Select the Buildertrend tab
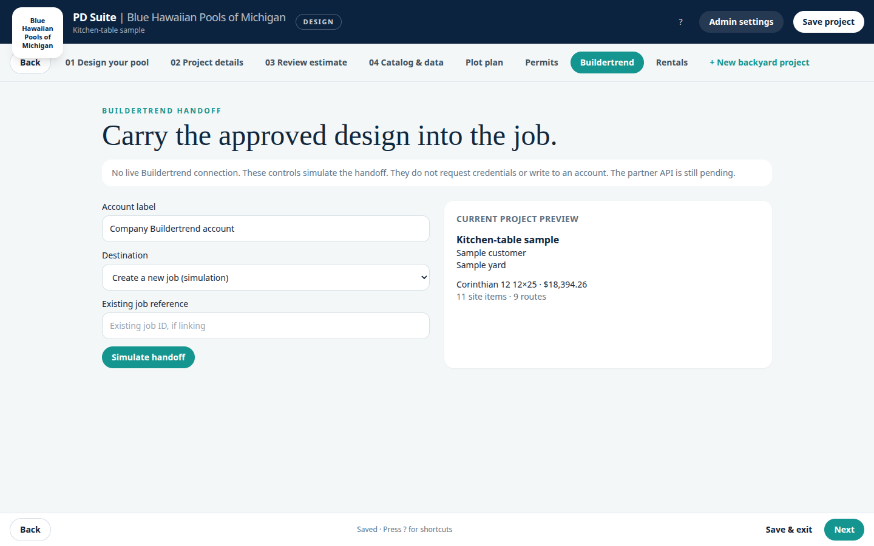The image size is (874, 546). 607,62
